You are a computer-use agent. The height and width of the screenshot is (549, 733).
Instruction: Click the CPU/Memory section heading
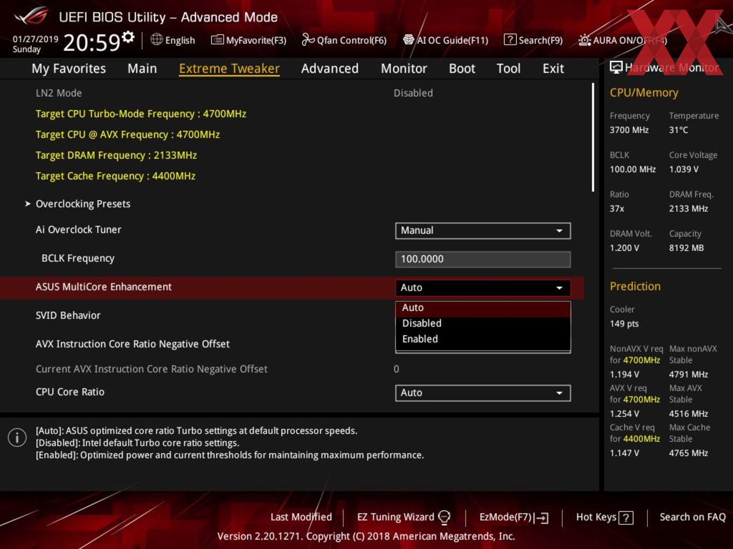coord(644,93)
